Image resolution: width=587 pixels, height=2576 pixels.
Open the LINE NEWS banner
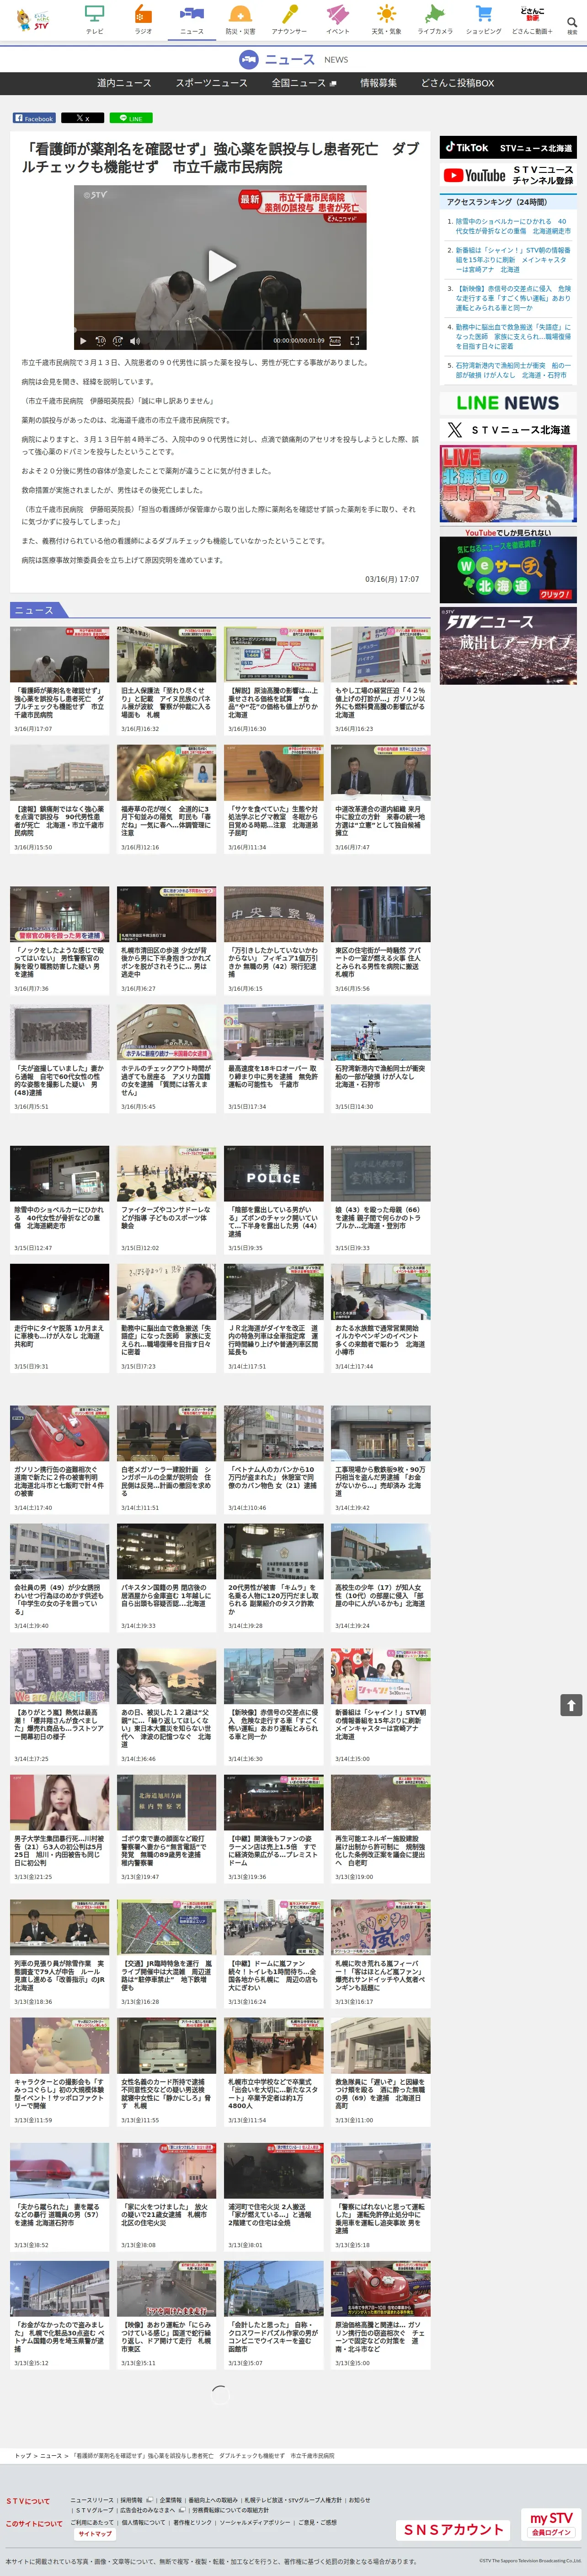(x=508, y=403)
